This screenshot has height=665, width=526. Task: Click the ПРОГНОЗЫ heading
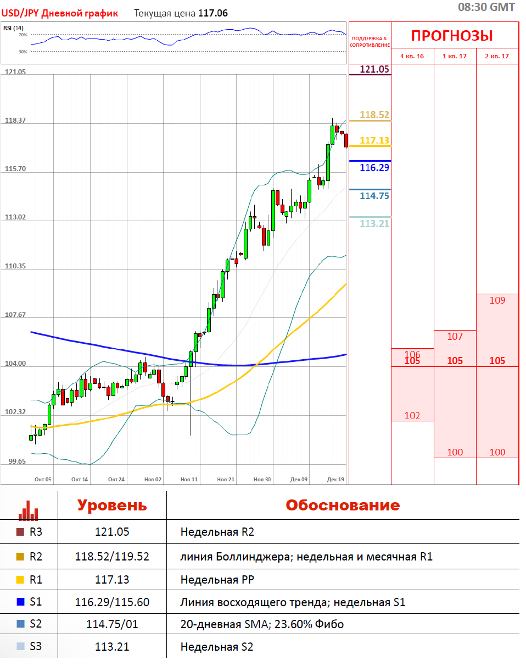click(452, 36)
